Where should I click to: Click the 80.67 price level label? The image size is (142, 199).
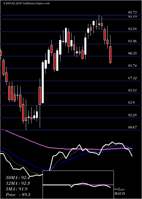[x=132, y=127]
